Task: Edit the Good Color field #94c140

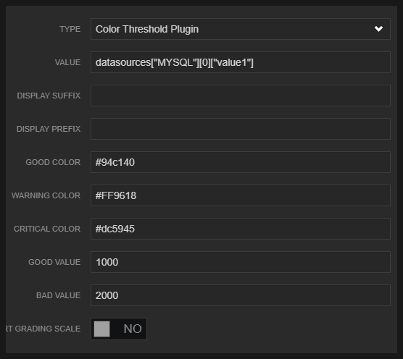Action: (241, 162)
